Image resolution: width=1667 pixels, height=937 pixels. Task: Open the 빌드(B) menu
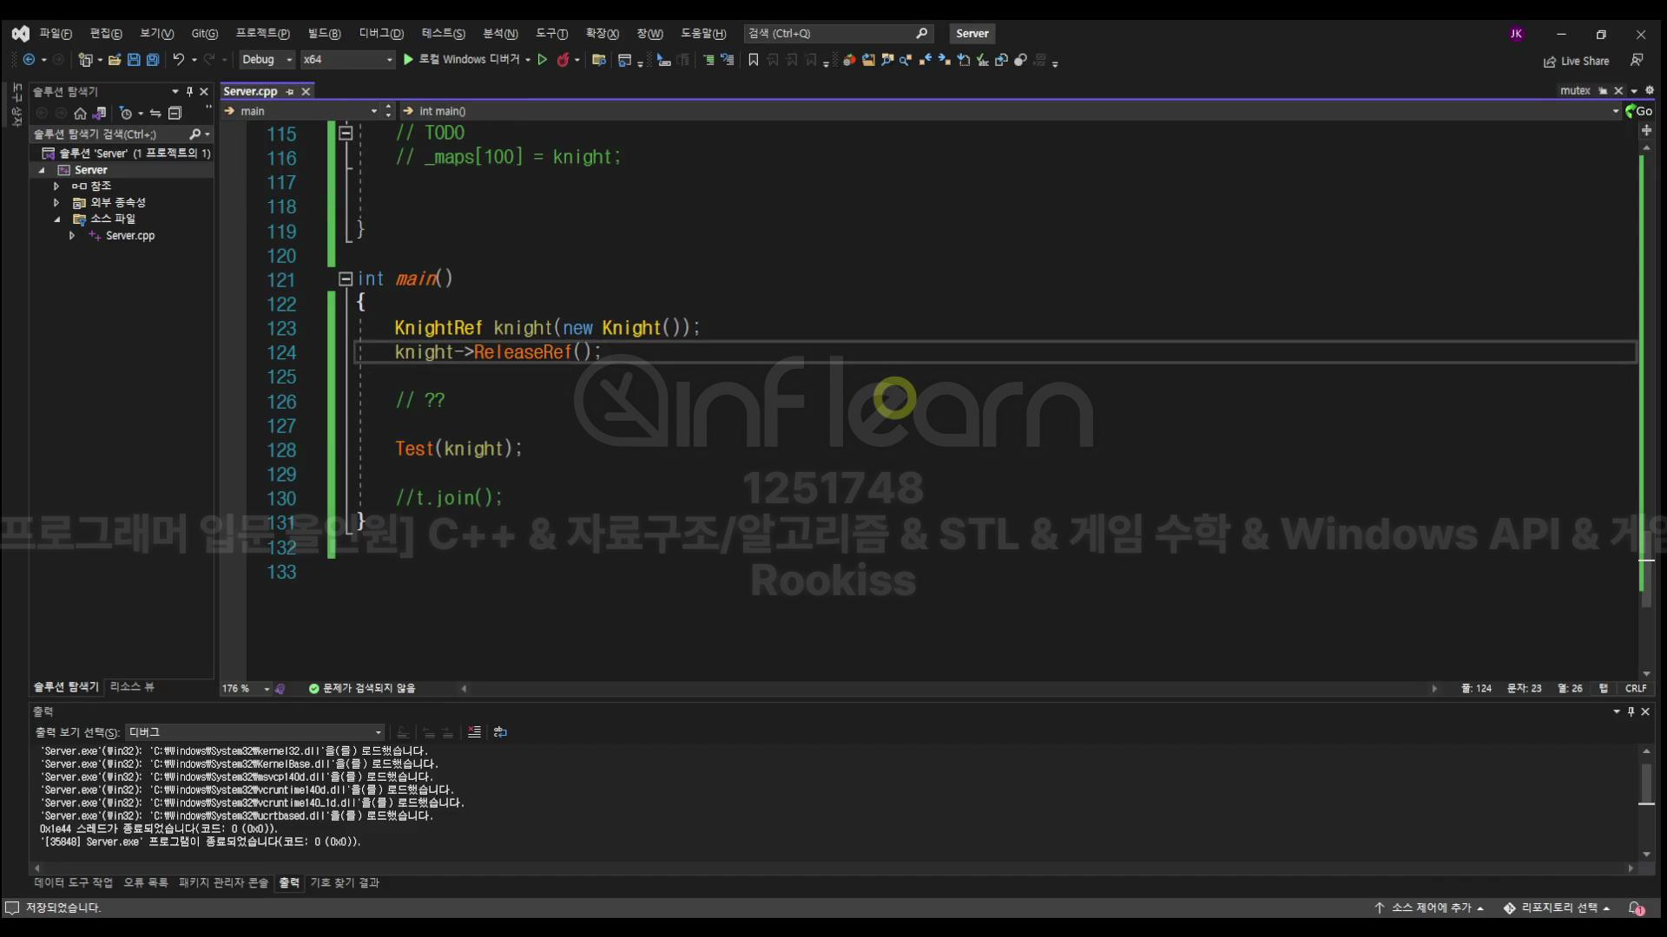click(x=324, y=34)
